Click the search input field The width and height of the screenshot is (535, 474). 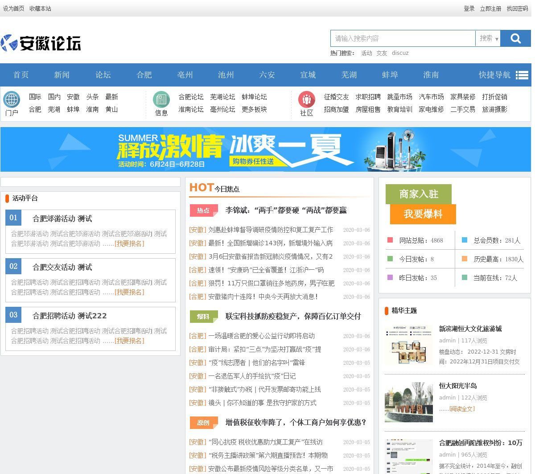pos(403,38)
